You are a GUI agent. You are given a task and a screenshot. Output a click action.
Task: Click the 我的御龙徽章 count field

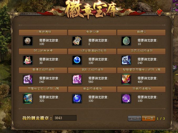tap(65, 118)
